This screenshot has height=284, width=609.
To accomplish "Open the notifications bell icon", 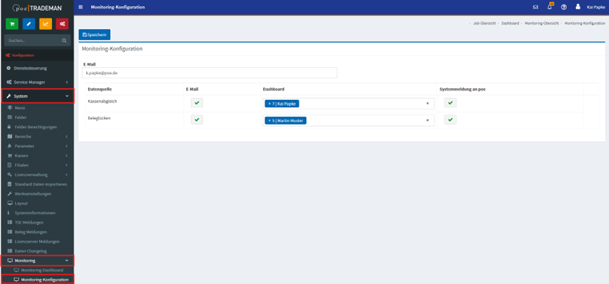I will point(549,7).
